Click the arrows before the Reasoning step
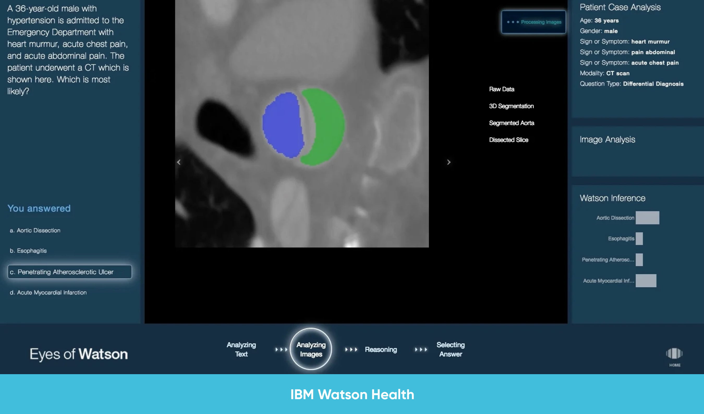 click(x=351, y=349)
